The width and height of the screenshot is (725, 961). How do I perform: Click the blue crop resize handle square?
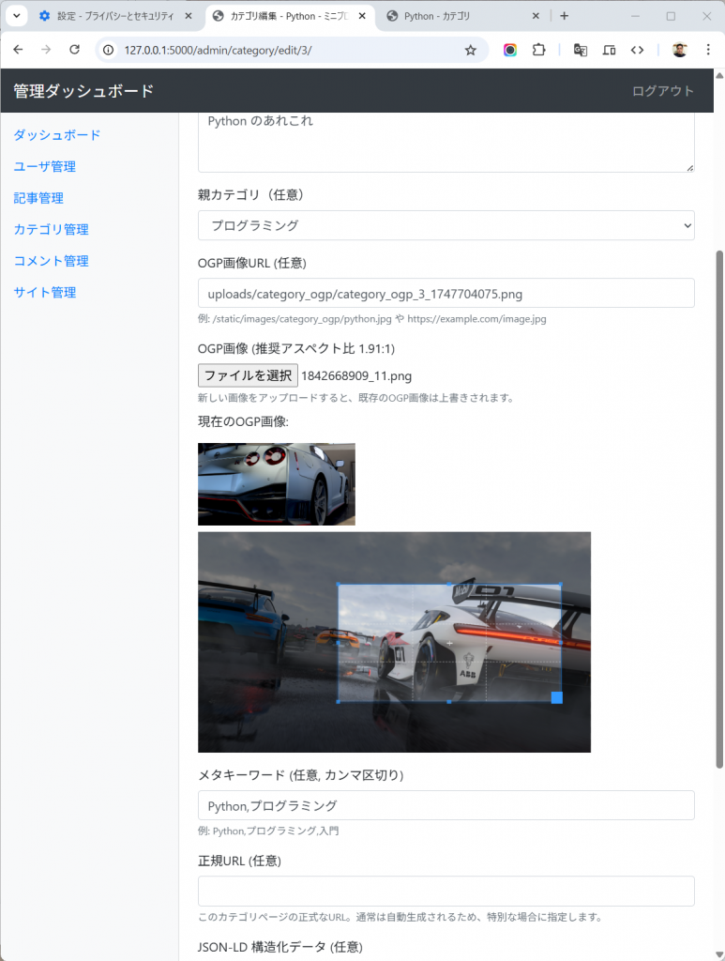(556, 697)
